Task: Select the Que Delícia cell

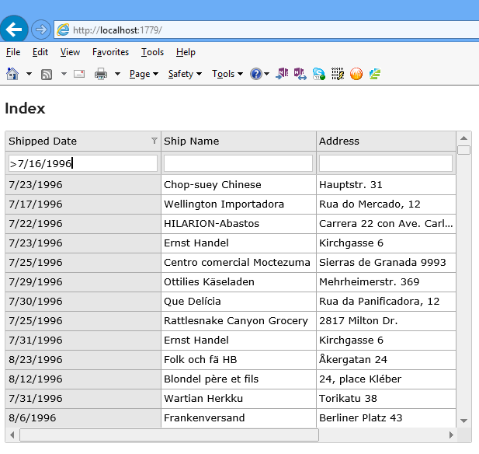Action: point(238,301)
